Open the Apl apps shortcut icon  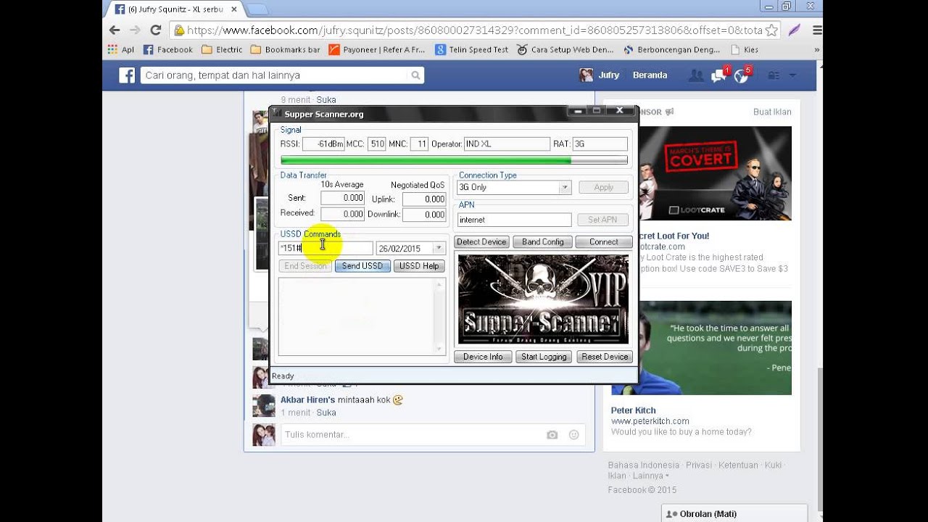click(121, 50)
